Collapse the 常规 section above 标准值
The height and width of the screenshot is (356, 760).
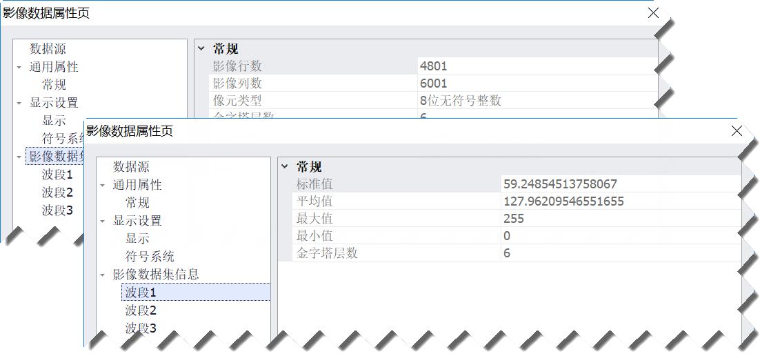[285, 167]
